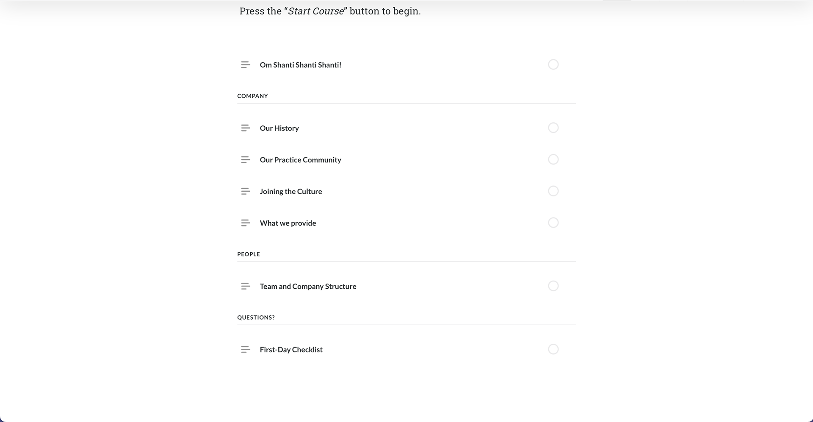Viewport: 813px width, 422px height.
Task: Click lesson icon beside Joining the Culture
Action: [x=245, y=191]
